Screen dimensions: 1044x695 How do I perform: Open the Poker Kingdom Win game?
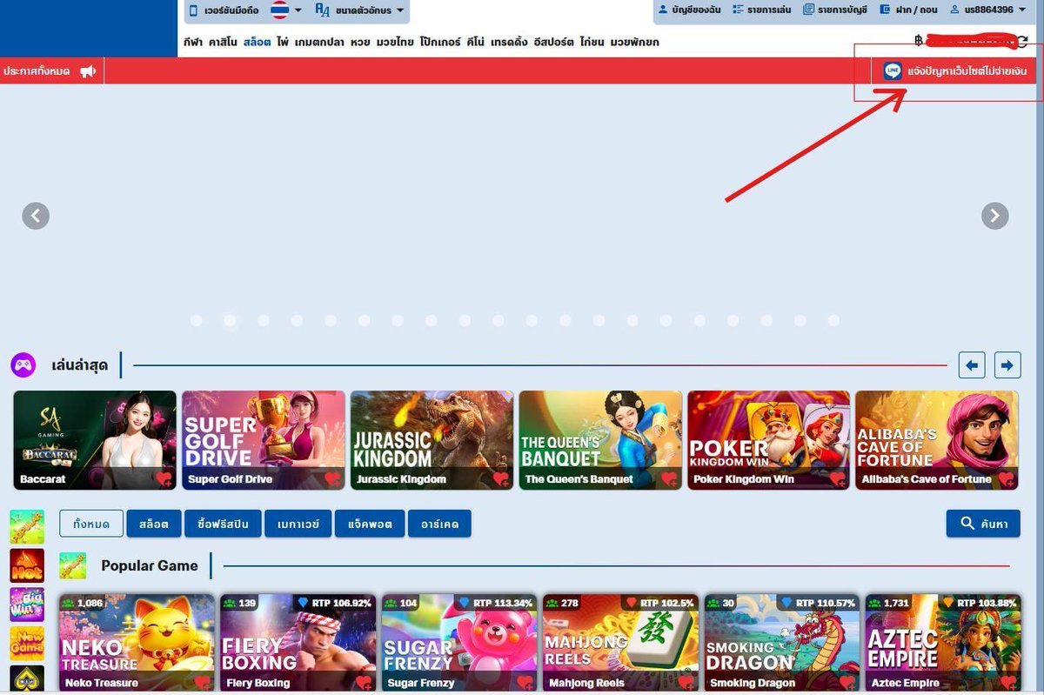click(x=769, y=440)
